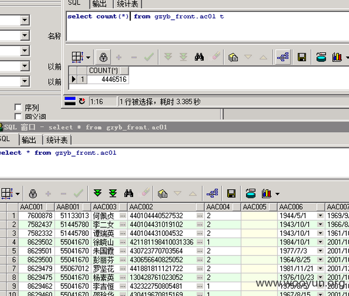The width and height of the screenshot is (349, 296).
Task: Click linked query tree icon in upper window
Action: tap(282, 57)
